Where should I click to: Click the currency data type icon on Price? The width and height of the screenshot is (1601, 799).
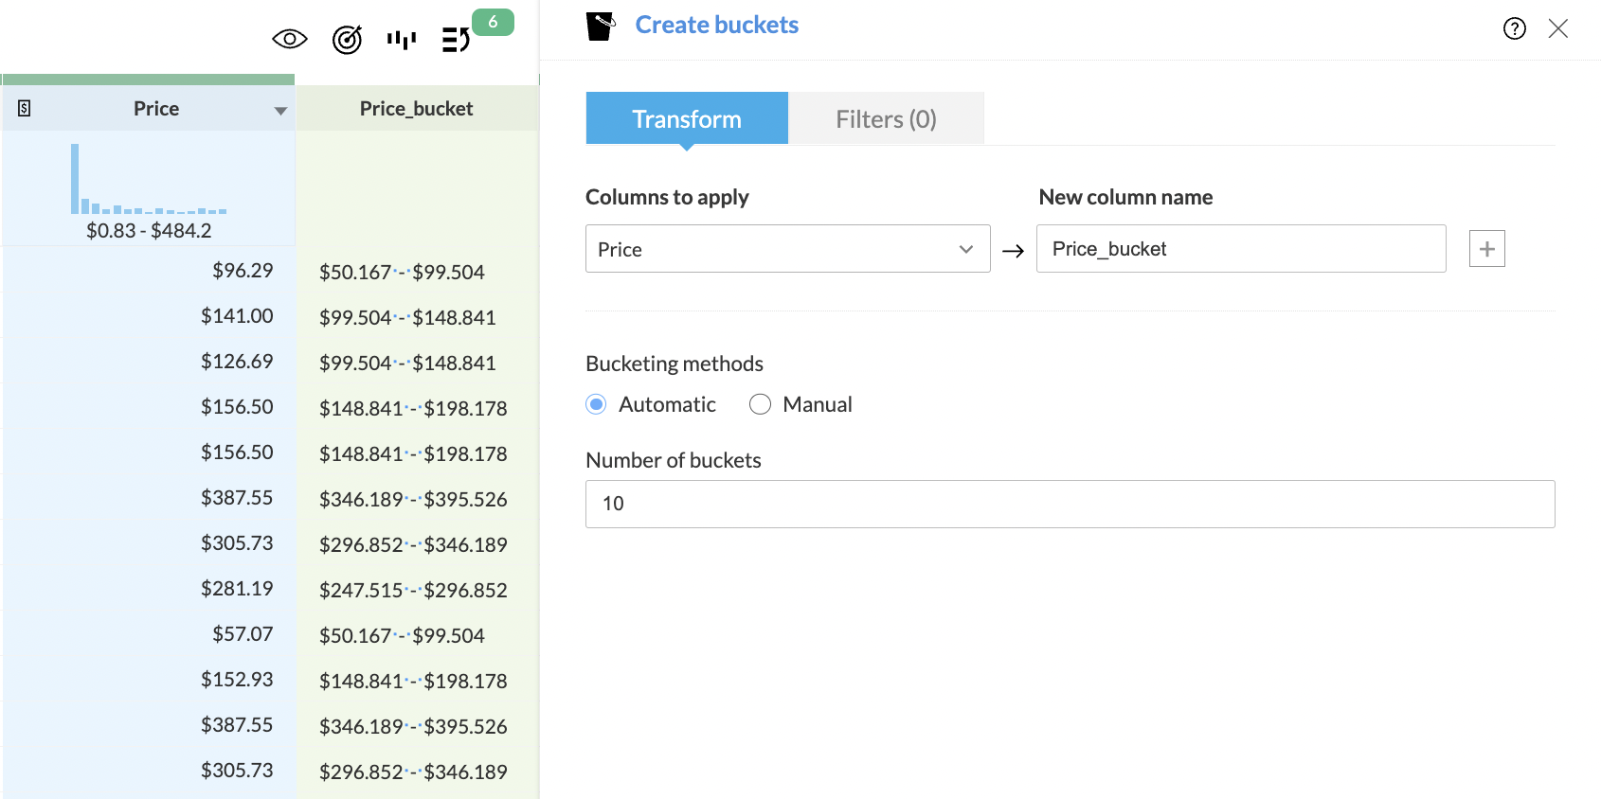tap(25, 109)
